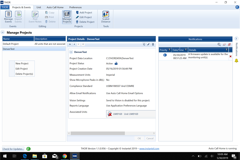Open the Priority column filter
Image resolution: width=240 pixels, height=160 pixels.
170,50
